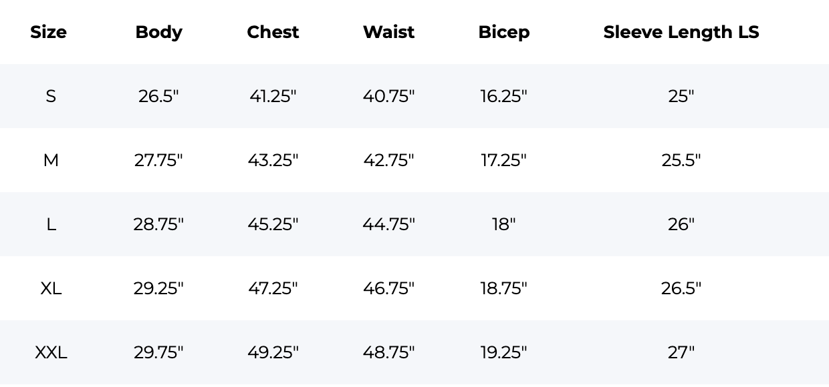Select the 27" sleeve length for XXL

pos(681,352)
